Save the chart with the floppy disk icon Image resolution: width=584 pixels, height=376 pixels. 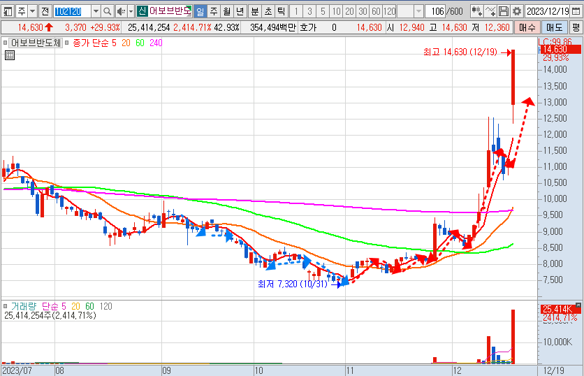(504, 12)
